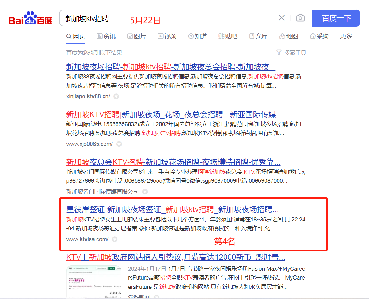Select the 图片 picture icon
Image resolution: width=369 pixels, height=299 pixels.
[x=130, y=36]
